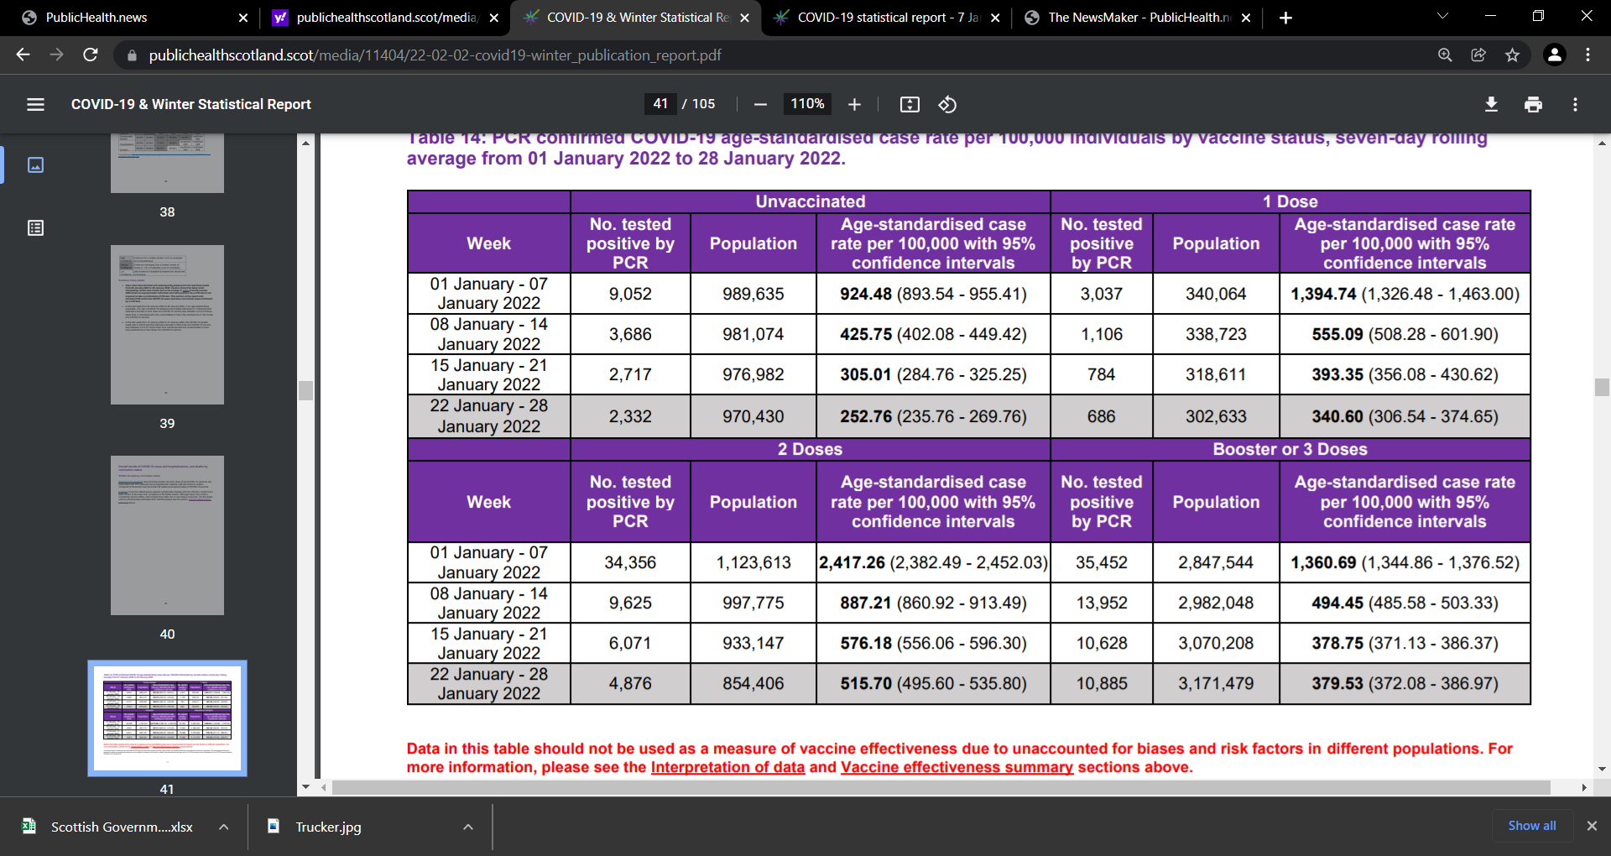Click 1 Dose population cell 340,064
1611x856 pixels.
coord(1215,294)
